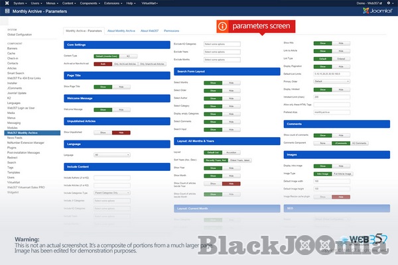Select K2 as the Content Type

[128, 56]
